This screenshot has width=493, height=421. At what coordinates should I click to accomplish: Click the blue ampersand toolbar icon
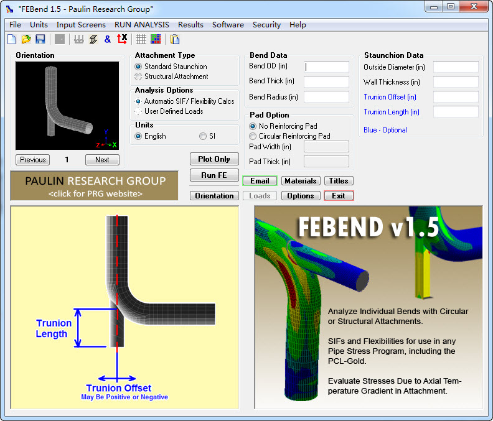(108, 39)
